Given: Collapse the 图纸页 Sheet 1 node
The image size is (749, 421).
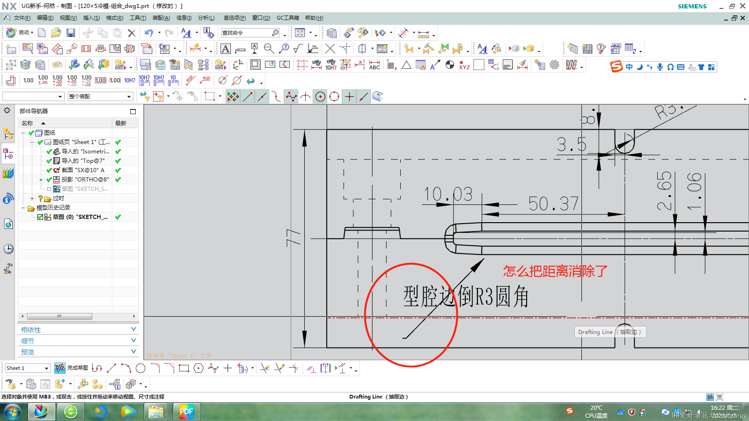Looking at the screenshot, I should coord(32,142).
